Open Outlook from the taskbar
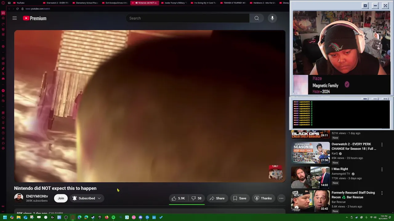 (x=25, y=217)
